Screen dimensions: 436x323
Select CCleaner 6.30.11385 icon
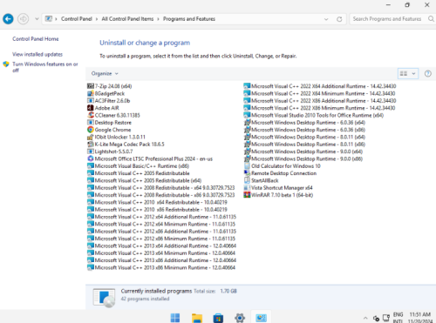91,115
